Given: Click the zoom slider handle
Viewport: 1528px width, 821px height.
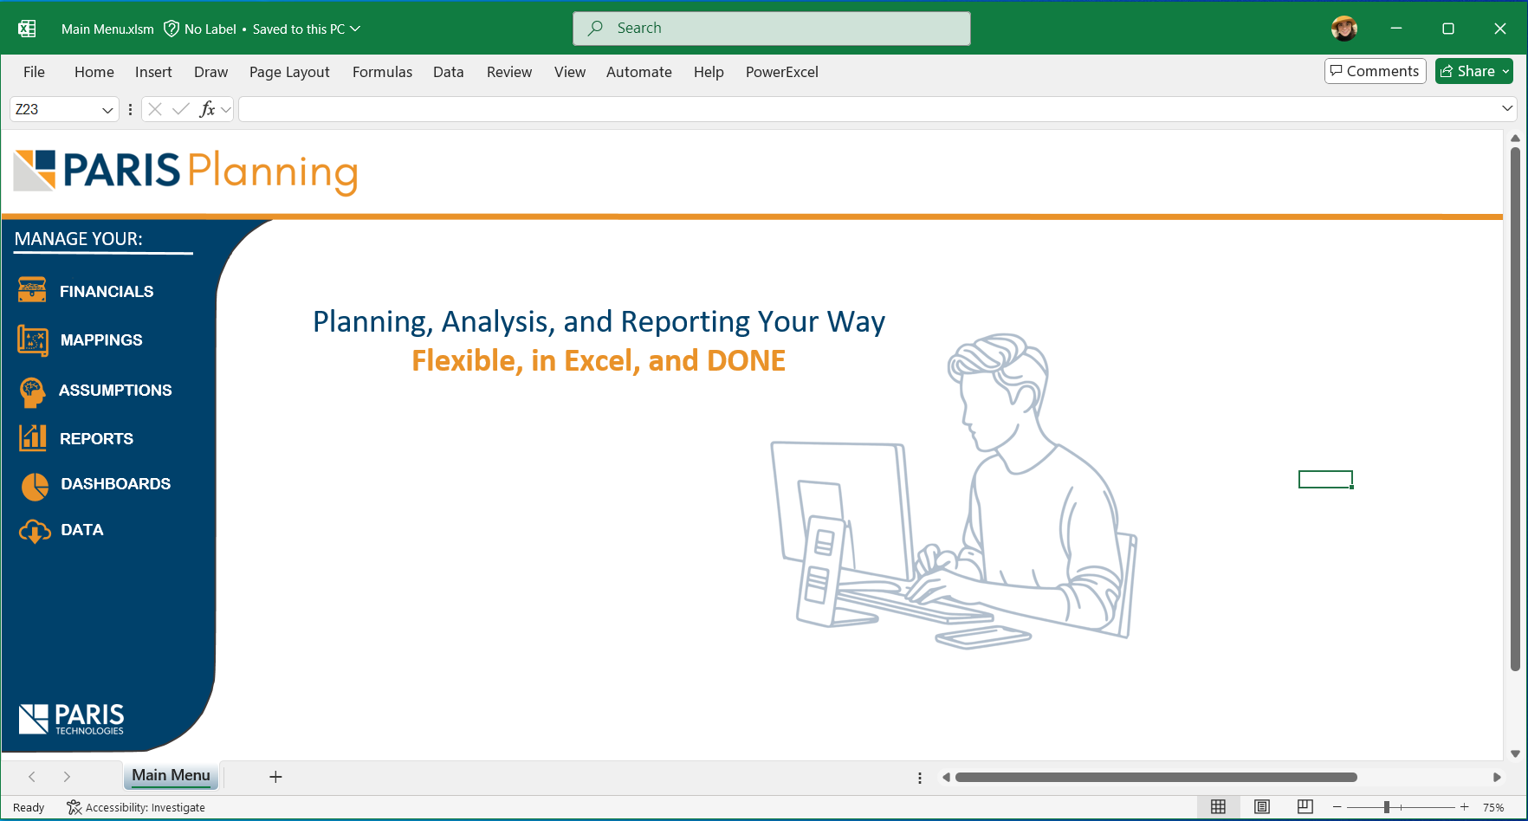Looking at the screenshot, I should (x=1387, y=807).
